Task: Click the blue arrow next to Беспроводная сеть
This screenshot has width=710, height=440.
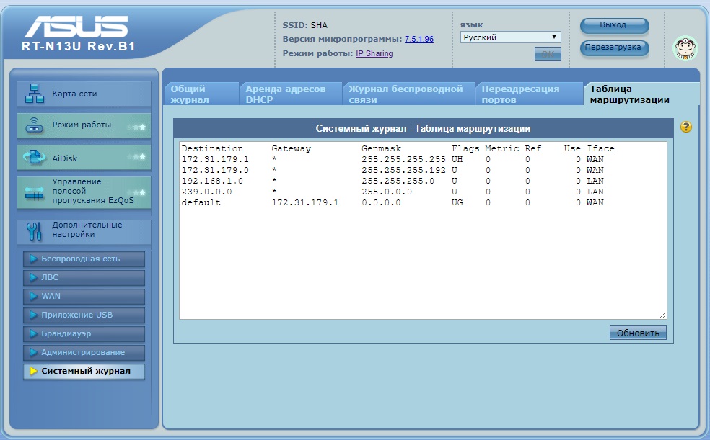Action: [x=33, y=259]
